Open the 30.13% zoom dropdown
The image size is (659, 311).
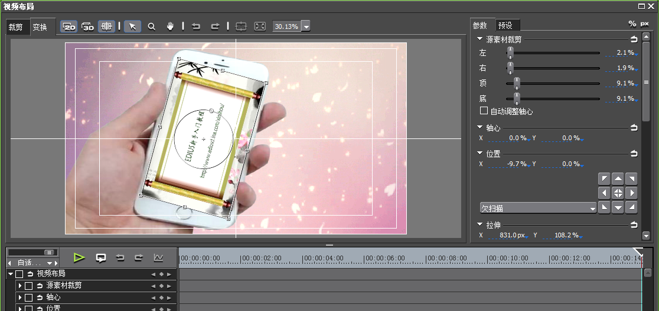[x=306, y=27]
